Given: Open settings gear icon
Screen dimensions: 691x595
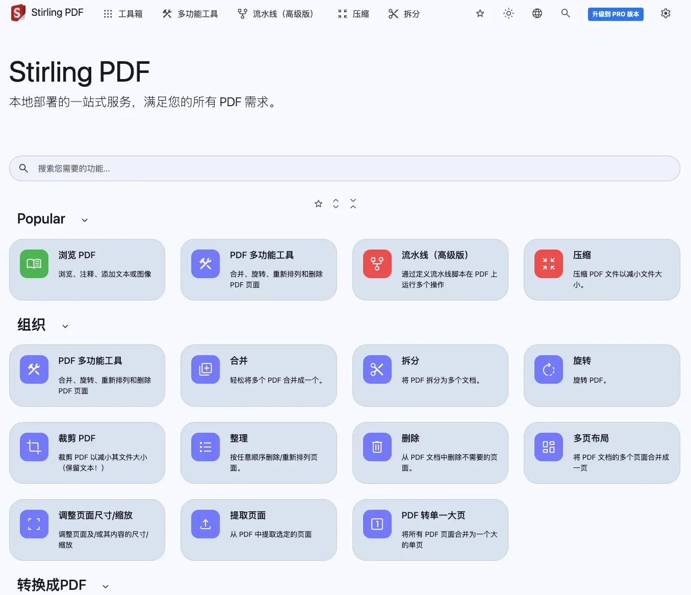Looking at the screenshot, I should pyautogui.click(x=666, y=14).
